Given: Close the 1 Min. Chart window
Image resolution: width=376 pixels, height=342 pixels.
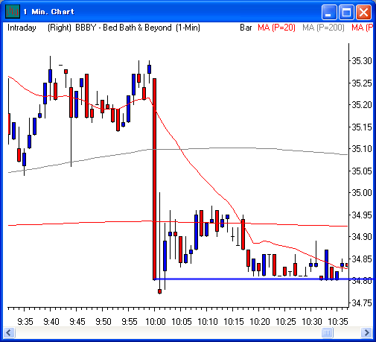Looking at the screenshot, I should pyautogui.click(x=364, y=12).
